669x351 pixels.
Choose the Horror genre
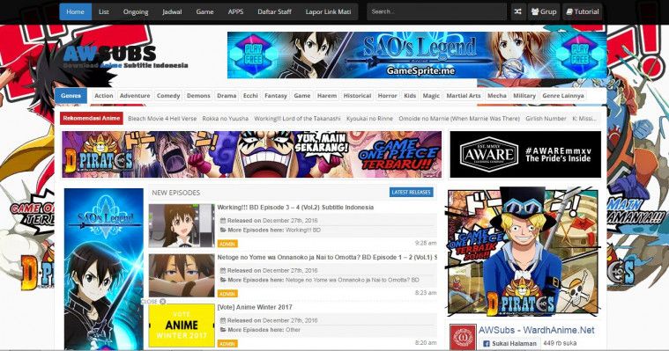[388, 96]
